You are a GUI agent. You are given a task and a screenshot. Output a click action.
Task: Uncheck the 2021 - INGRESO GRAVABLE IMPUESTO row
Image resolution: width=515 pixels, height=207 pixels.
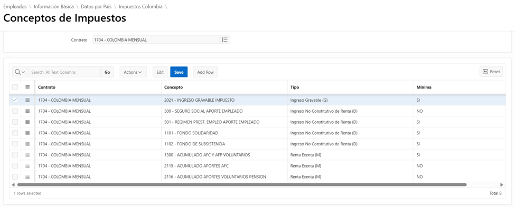tap(15, 100)
